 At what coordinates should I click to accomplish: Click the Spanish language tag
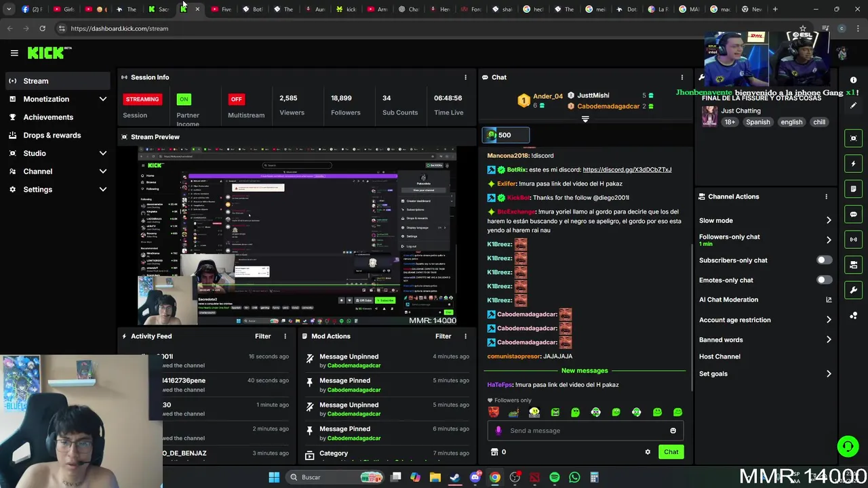[x=757, y=122]
